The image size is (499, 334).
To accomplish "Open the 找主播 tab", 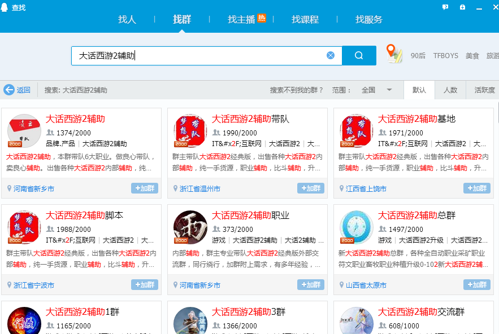I will click(241, 19).
